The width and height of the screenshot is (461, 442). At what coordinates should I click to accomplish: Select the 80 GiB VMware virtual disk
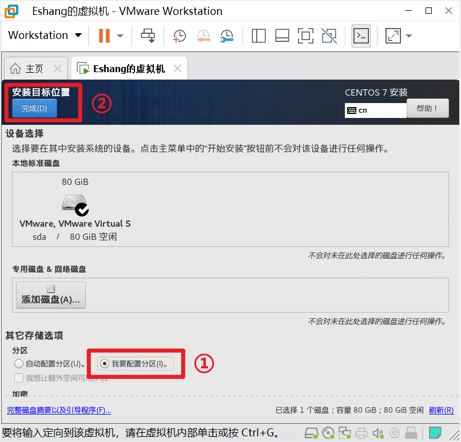pos(75,209)
